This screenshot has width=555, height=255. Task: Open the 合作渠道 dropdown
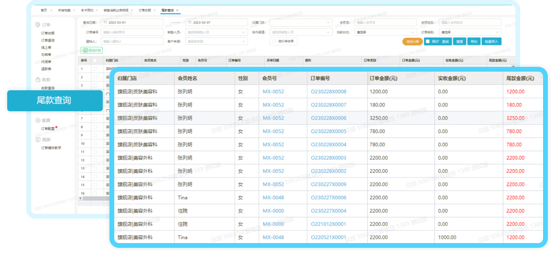301,32
